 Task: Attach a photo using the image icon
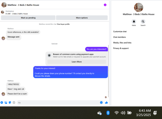6,102
